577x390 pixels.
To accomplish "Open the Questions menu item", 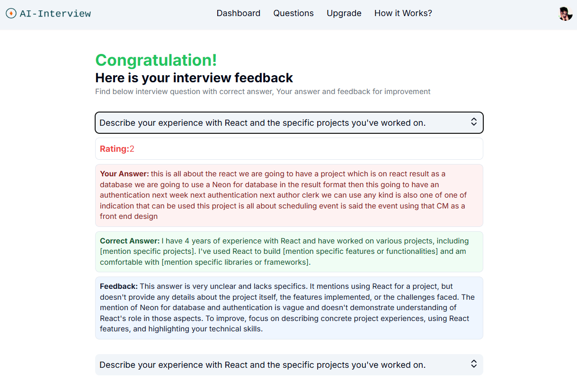I will coord(293,13).
